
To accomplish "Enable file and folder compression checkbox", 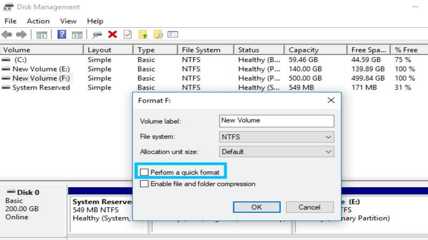I will pos(144,183).
